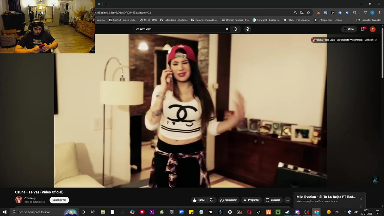Open Windows Start menu
Screen dimensions: 384x216
[x=5, y=212]
